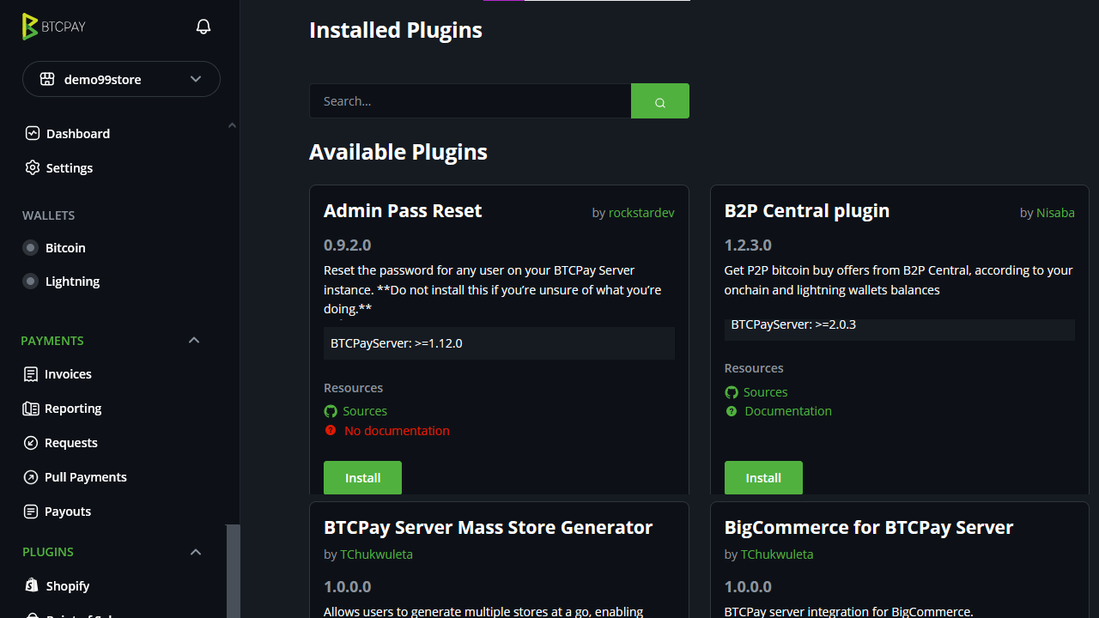Click the plugin search input field
Viewport: 1099px width, 618px height.
click(x=470, y=101)
